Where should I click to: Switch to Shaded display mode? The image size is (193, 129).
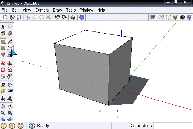[175, 17]
